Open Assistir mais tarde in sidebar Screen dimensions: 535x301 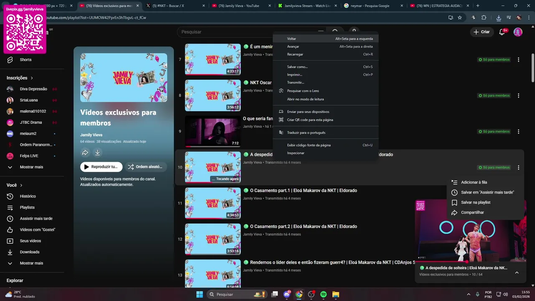(x=36, y=219)
